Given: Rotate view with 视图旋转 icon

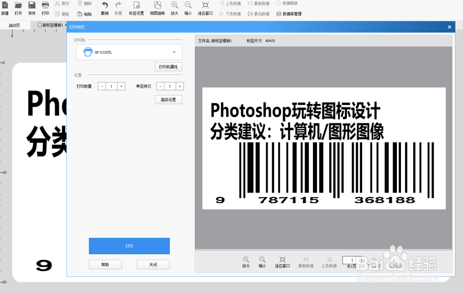Looking at the screenshot, I should click(x=157, y=8).
